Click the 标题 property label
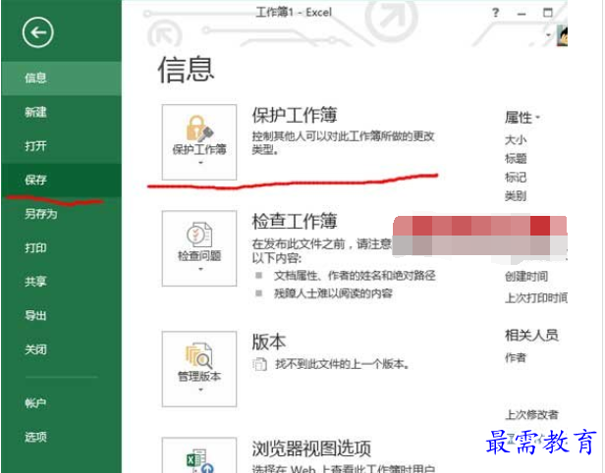 (x=516, y=158)
